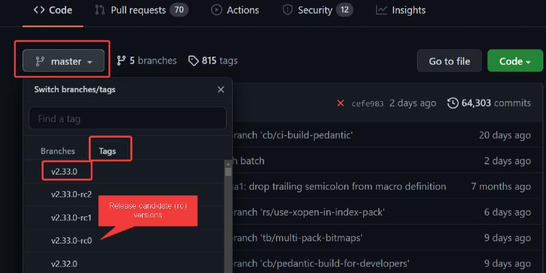Close the Switch branches/tags popup
Image resolution: width=546 pixels, height=273 pixels.
[x=220, y=89]
